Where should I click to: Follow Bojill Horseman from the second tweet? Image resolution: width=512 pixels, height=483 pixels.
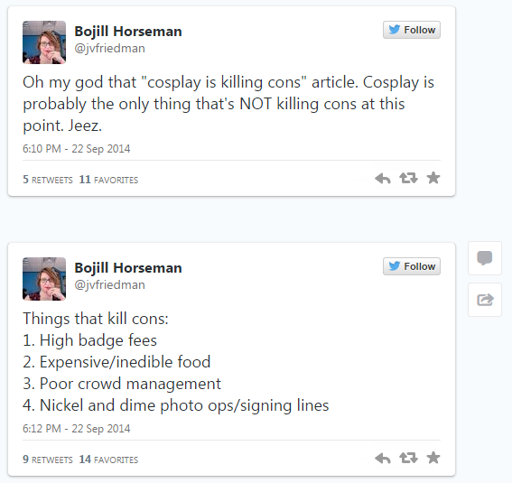[x=412, y=266]
